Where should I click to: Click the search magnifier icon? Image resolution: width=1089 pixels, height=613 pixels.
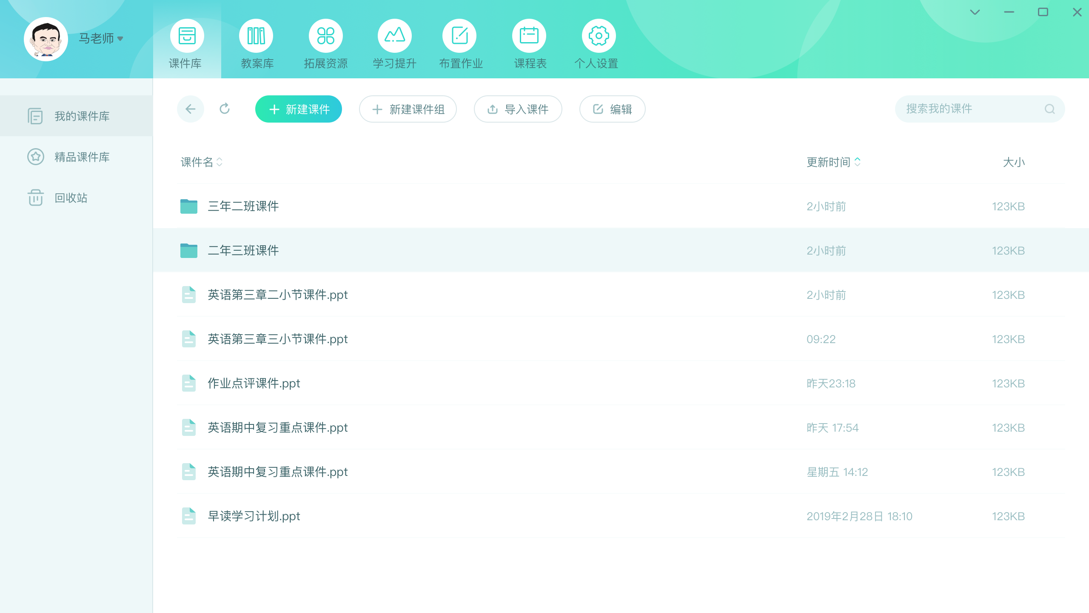pos(1049,109)
